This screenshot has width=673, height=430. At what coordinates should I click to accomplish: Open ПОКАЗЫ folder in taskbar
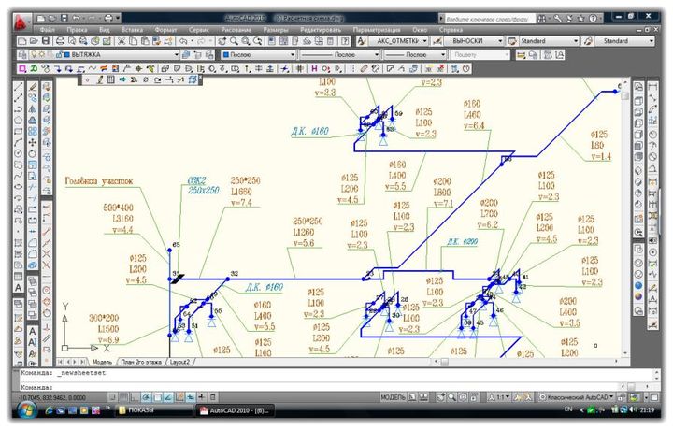click(x=152, y=410)
